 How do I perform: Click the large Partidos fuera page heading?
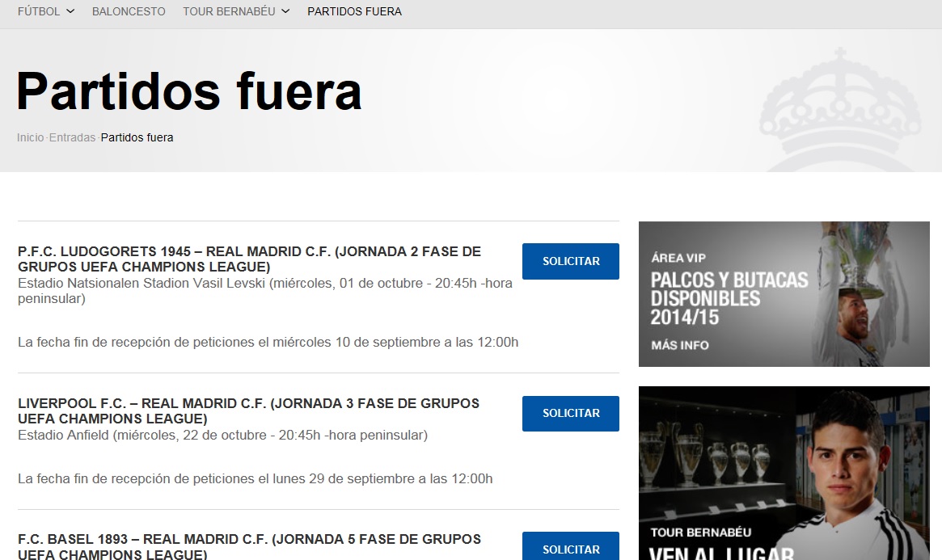[189, 91]
